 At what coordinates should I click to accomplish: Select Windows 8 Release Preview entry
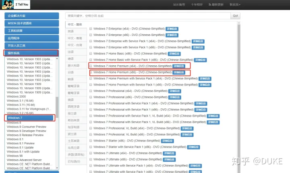(25, 135)
